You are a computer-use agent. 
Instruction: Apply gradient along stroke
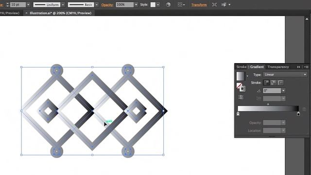click(x=274, y=83)
